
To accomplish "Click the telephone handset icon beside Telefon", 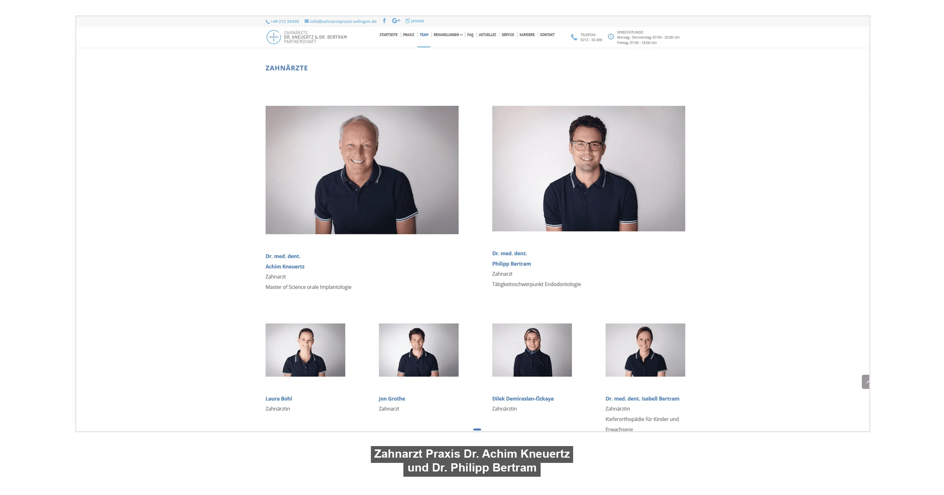I will pyautogui.click(x=574, y=37).
